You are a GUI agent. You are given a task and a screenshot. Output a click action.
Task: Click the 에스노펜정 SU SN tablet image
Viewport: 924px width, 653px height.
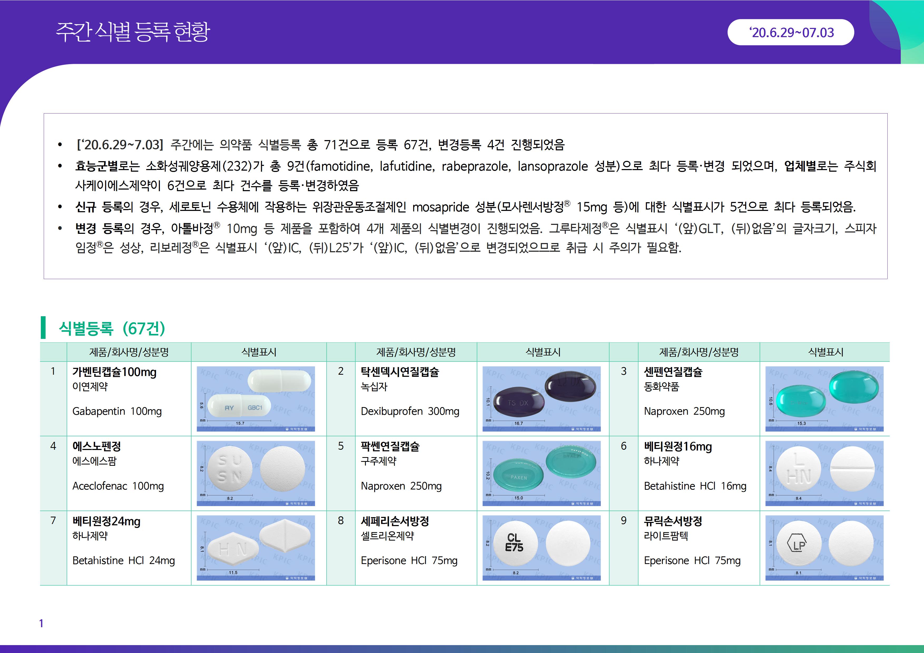255,473
